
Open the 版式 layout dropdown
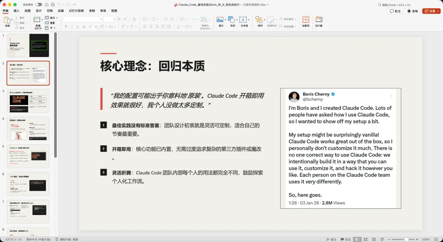[x=51, y=18]
